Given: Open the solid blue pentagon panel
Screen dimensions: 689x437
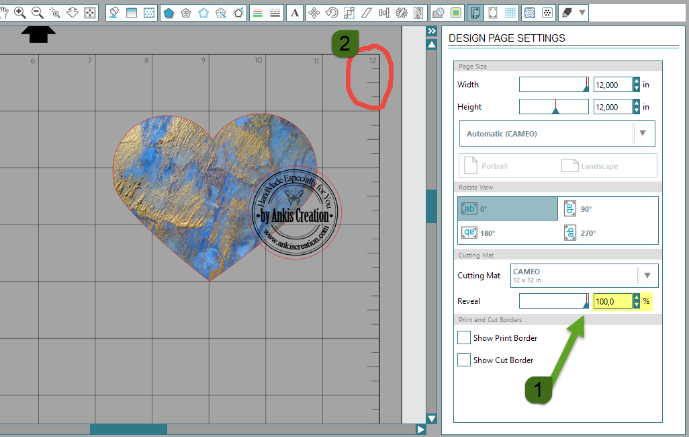Looking at the screenshot, I should click(169, 13).
